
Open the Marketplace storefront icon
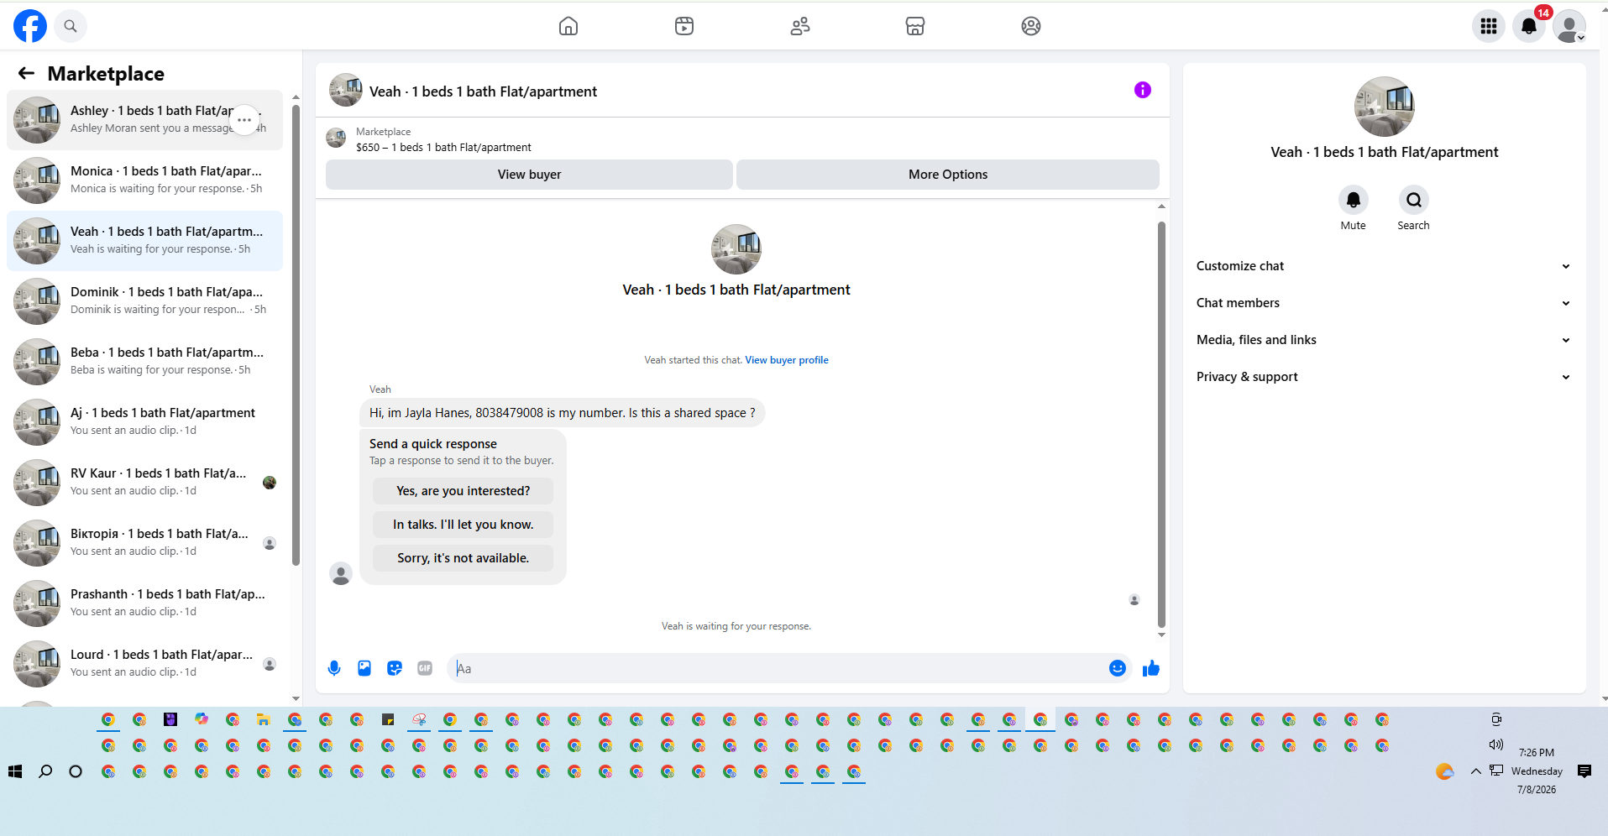click(915, 26)
